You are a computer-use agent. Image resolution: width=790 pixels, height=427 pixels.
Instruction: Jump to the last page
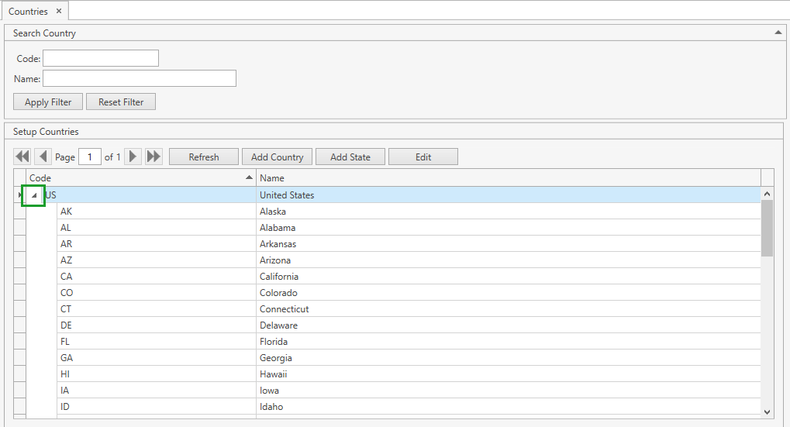(154, 157)
